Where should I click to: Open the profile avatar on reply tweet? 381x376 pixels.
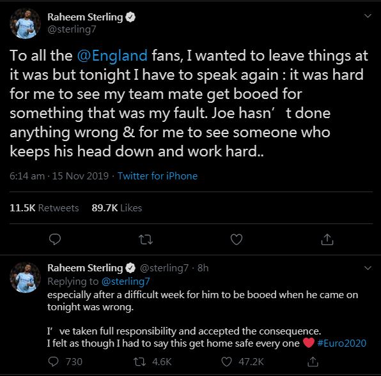pos(25,278)
